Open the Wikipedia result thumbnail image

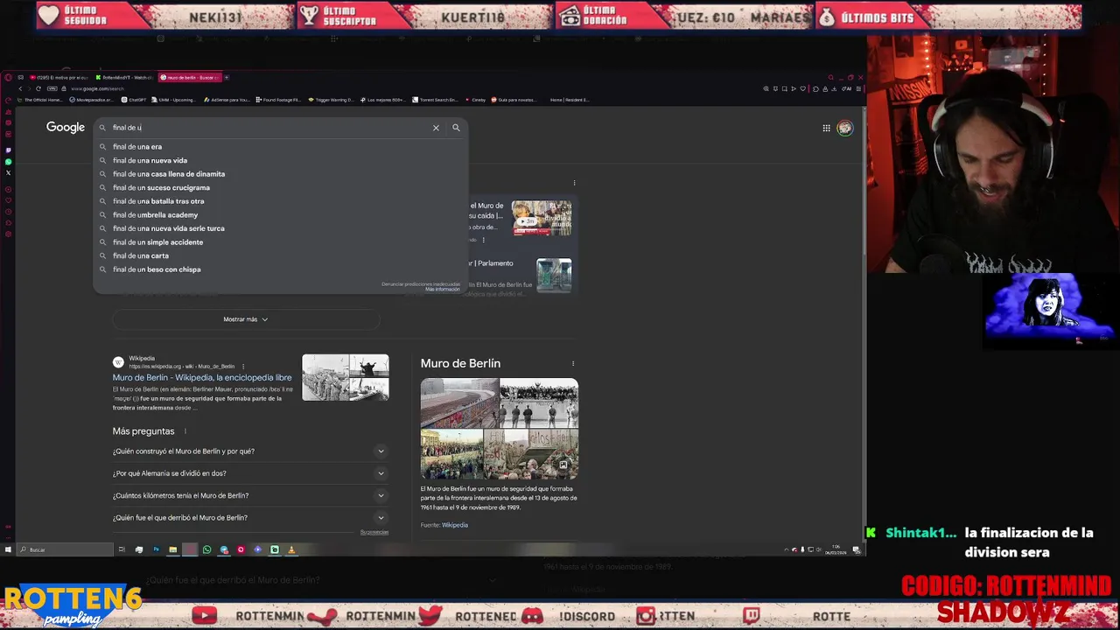[x=346, y=377]
